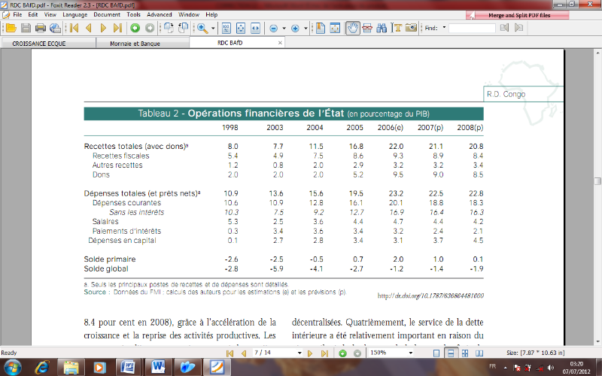
Task: Open Windows Start button
Action: (12, 368)
